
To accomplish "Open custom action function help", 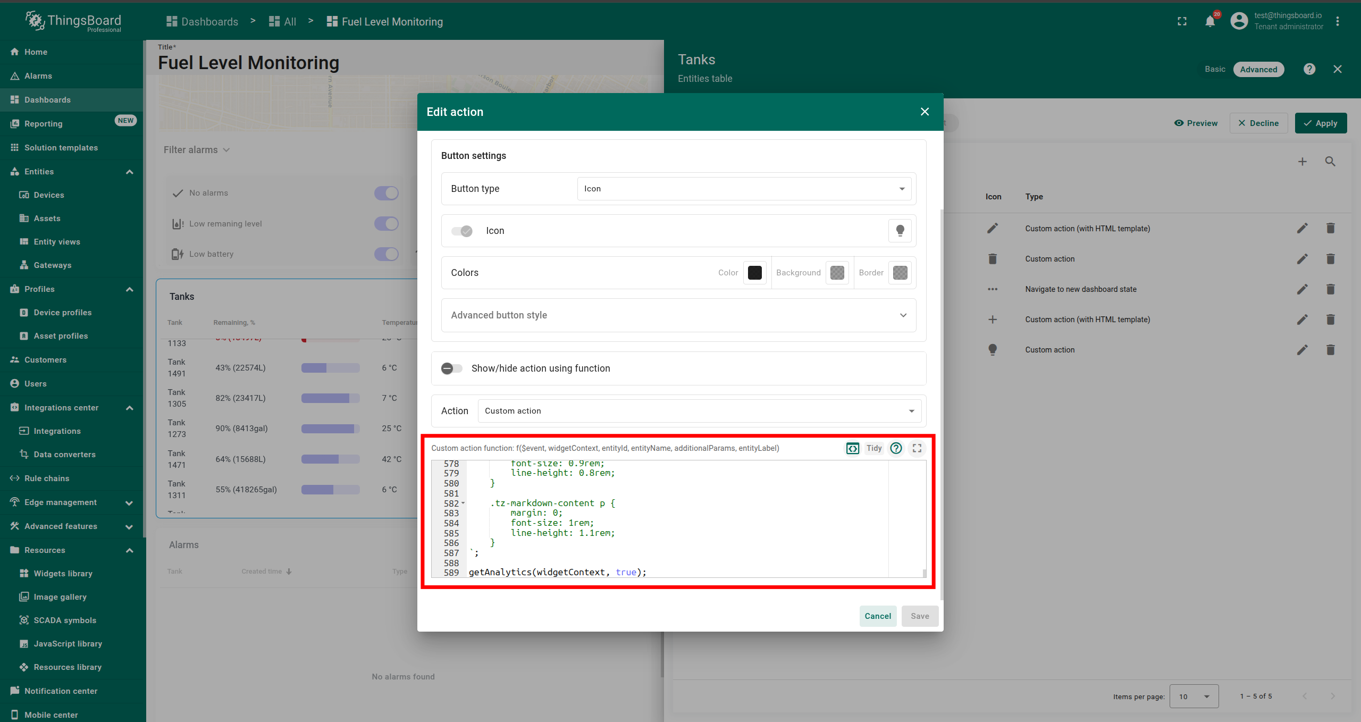I will pyautogui.click(x=896, y=448).
